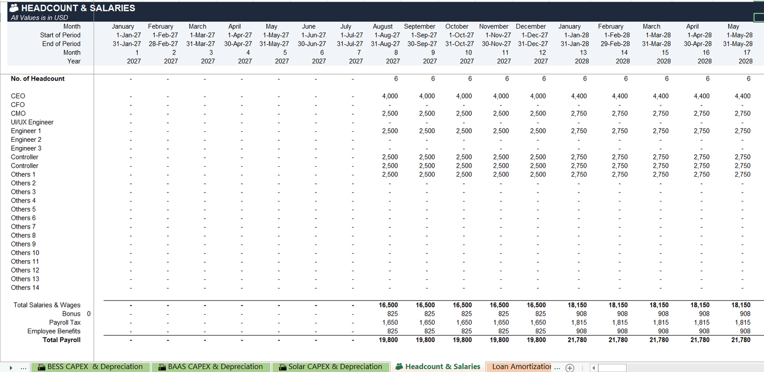Click the Engineer 2 row label
Screen dimensions: 764x372
pyautogui.click(x=26, y=139)
